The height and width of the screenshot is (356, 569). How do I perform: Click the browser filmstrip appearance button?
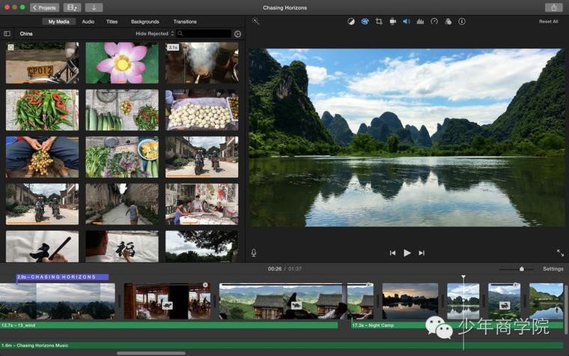[237, 34]
